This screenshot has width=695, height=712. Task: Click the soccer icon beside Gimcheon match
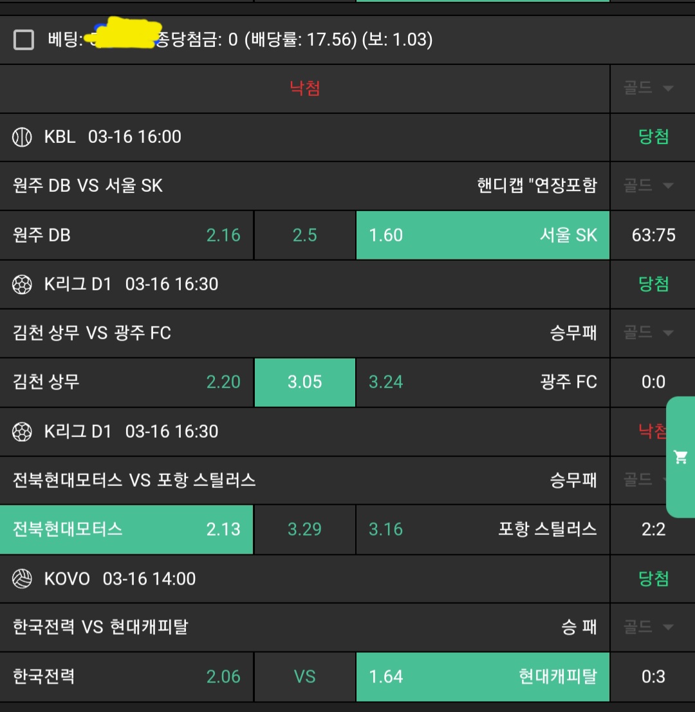click(22, 284)
